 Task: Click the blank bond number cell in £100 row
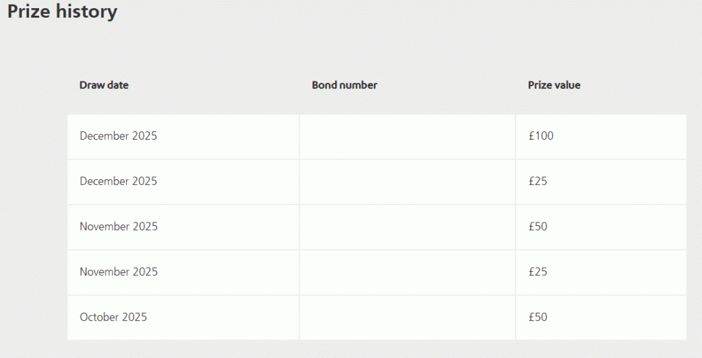click(x=407, y=136)
